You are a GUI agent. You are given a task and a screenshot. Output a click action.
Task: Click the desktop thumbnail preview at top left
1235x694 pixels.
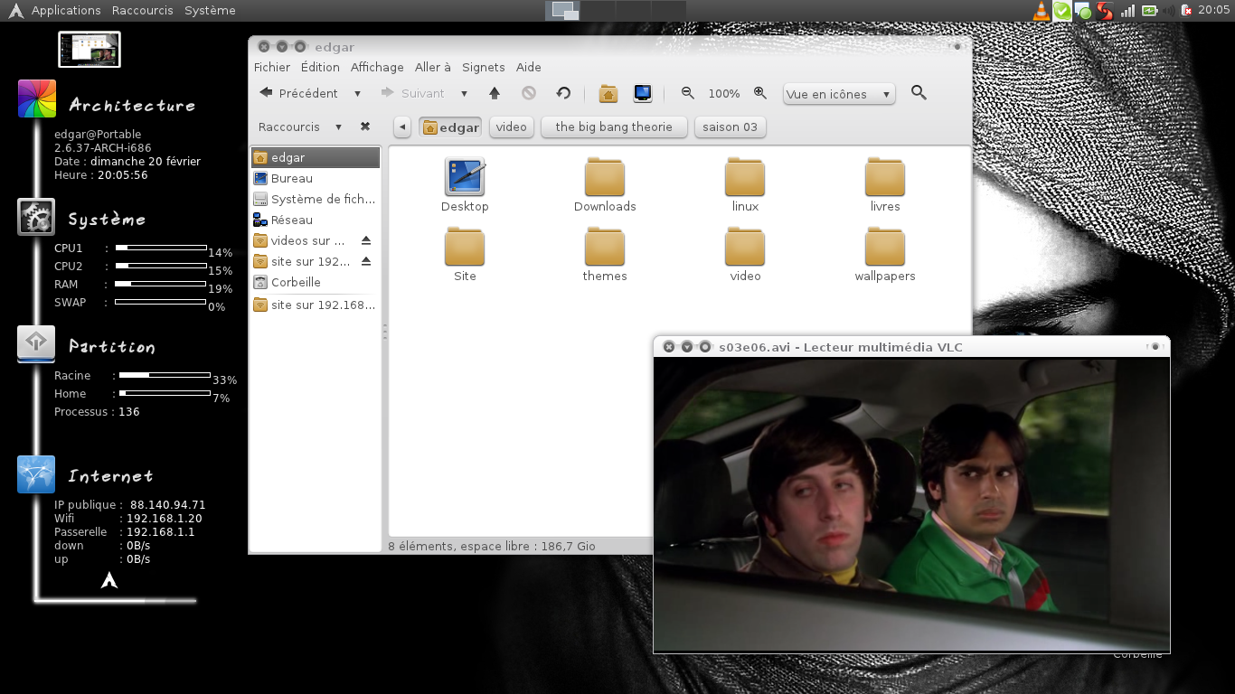click(x=90, y=49)
